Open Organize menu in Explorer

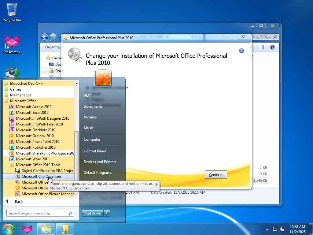(52, 47)
